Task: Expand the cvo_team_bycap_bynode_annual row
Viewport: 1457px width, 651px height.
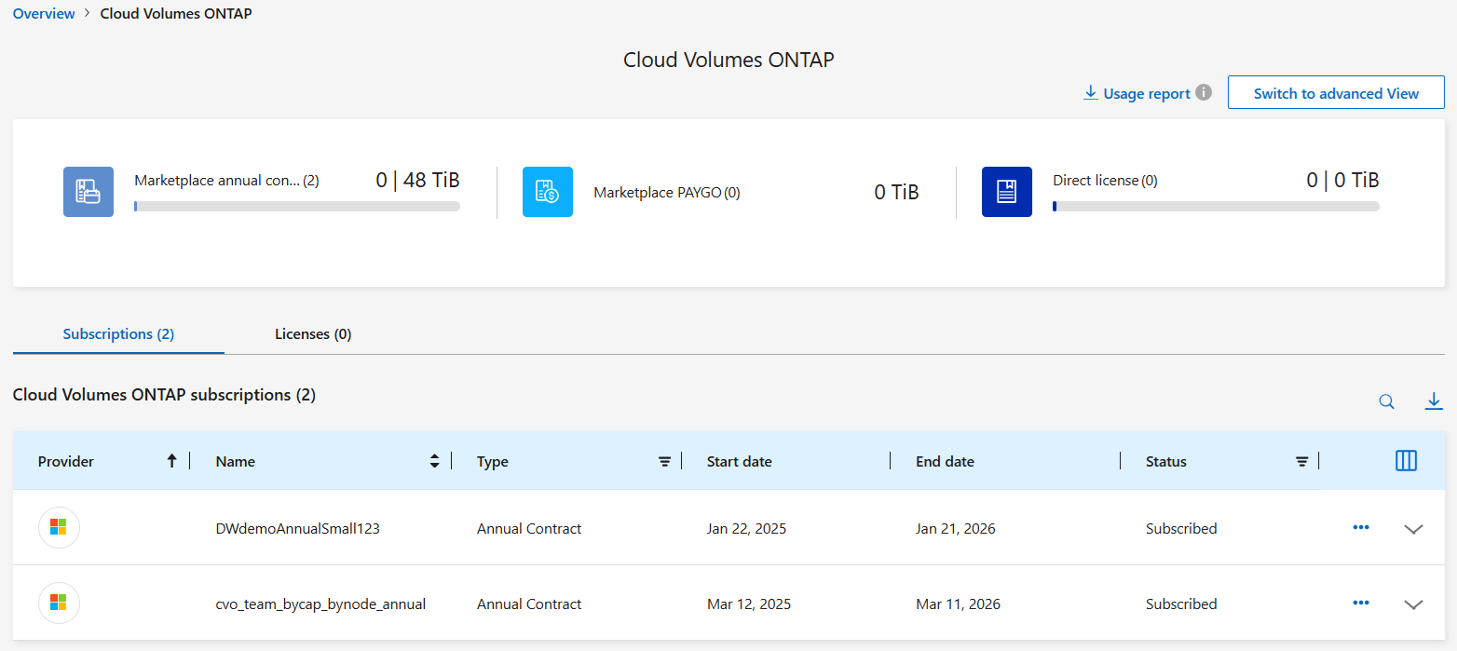Action: 1413,604
